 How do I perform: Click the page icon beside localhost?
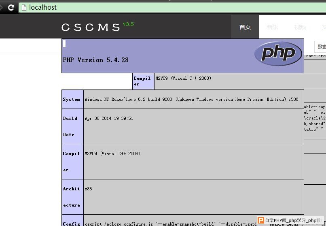tap(24, 7)
